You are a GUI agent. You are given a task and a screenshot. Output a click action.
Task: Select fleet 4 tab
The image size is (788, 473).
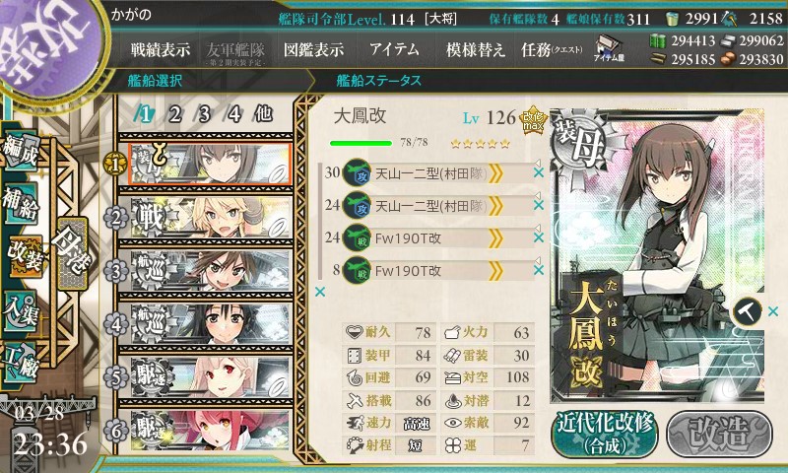tap(233, 114)
